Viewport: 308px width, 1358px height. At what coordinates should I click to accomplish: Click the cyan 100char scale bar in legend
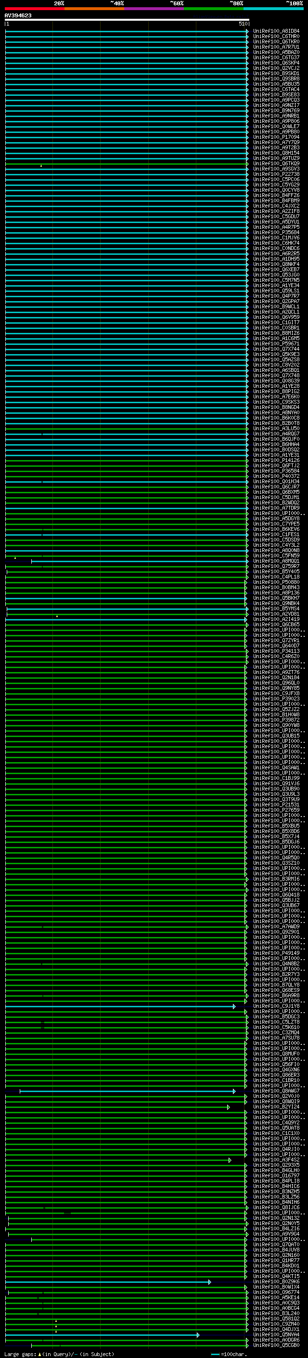click(215, 1354)
